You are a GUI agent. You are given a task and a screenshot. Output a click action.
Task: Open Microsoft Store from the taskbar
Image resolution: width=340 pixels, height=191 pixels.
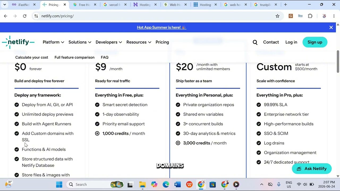212,184
